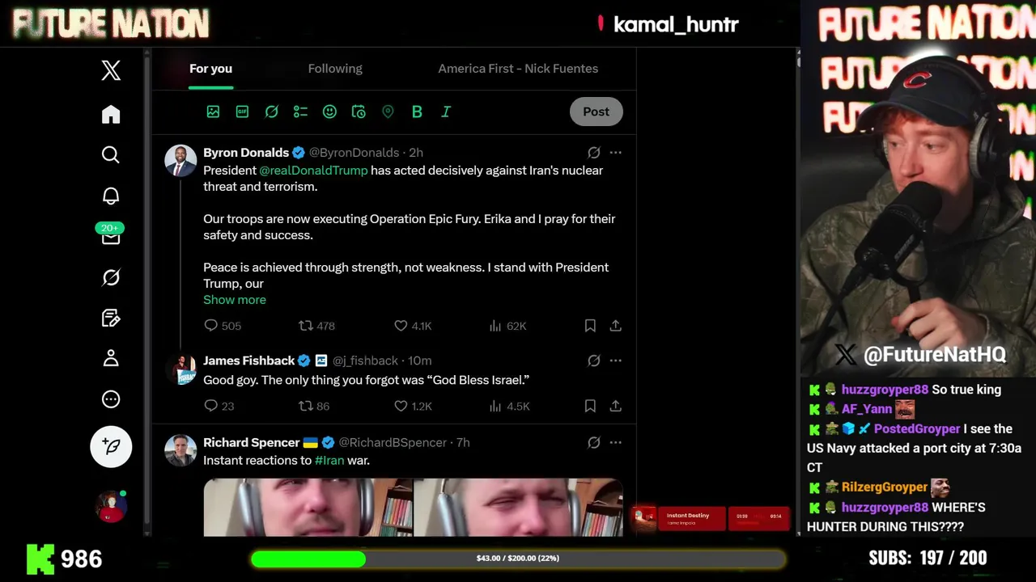Viewport: 1036px width, 582px height.
Task: Click Grok enhance icon in composer toolbar
Action: point(271,112)
